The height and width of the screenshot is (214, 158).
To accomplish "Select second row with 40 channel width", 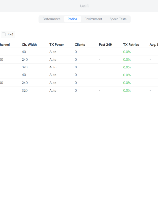I will pyautogui.click(x=79, y=75).
